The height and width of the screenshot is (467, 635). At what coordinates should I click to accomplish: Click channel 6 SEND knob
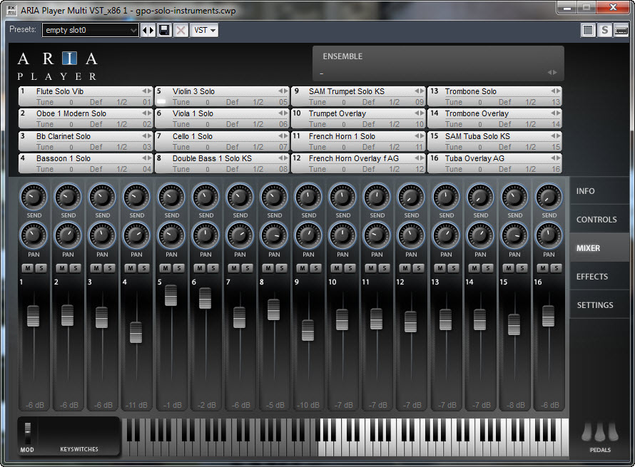[x=205, y=197]
